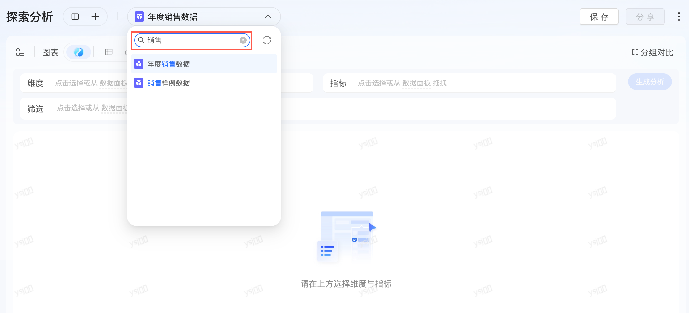Click the 生成分析 button
The image size is (689, 313).
(x=650, y=82)
